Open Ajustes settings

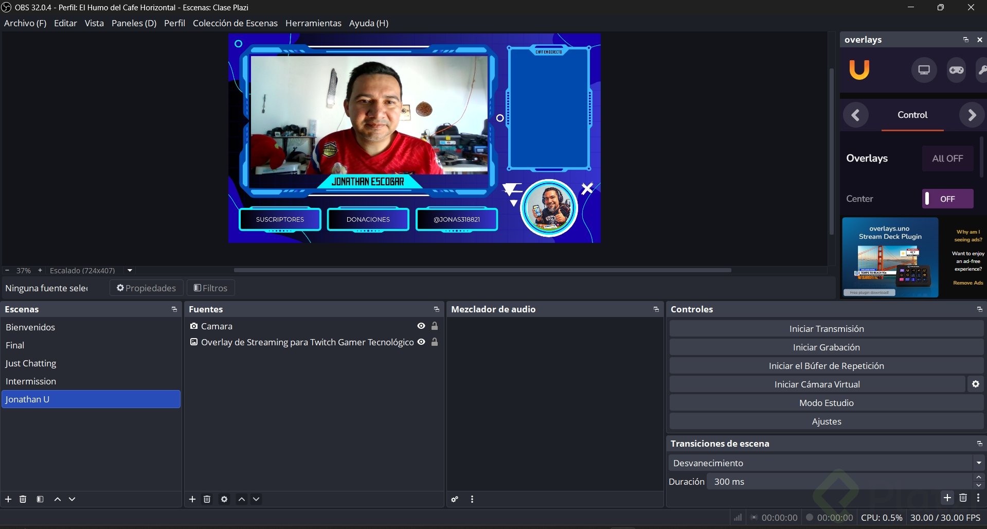pyautogui.click(x=827, y=421)
